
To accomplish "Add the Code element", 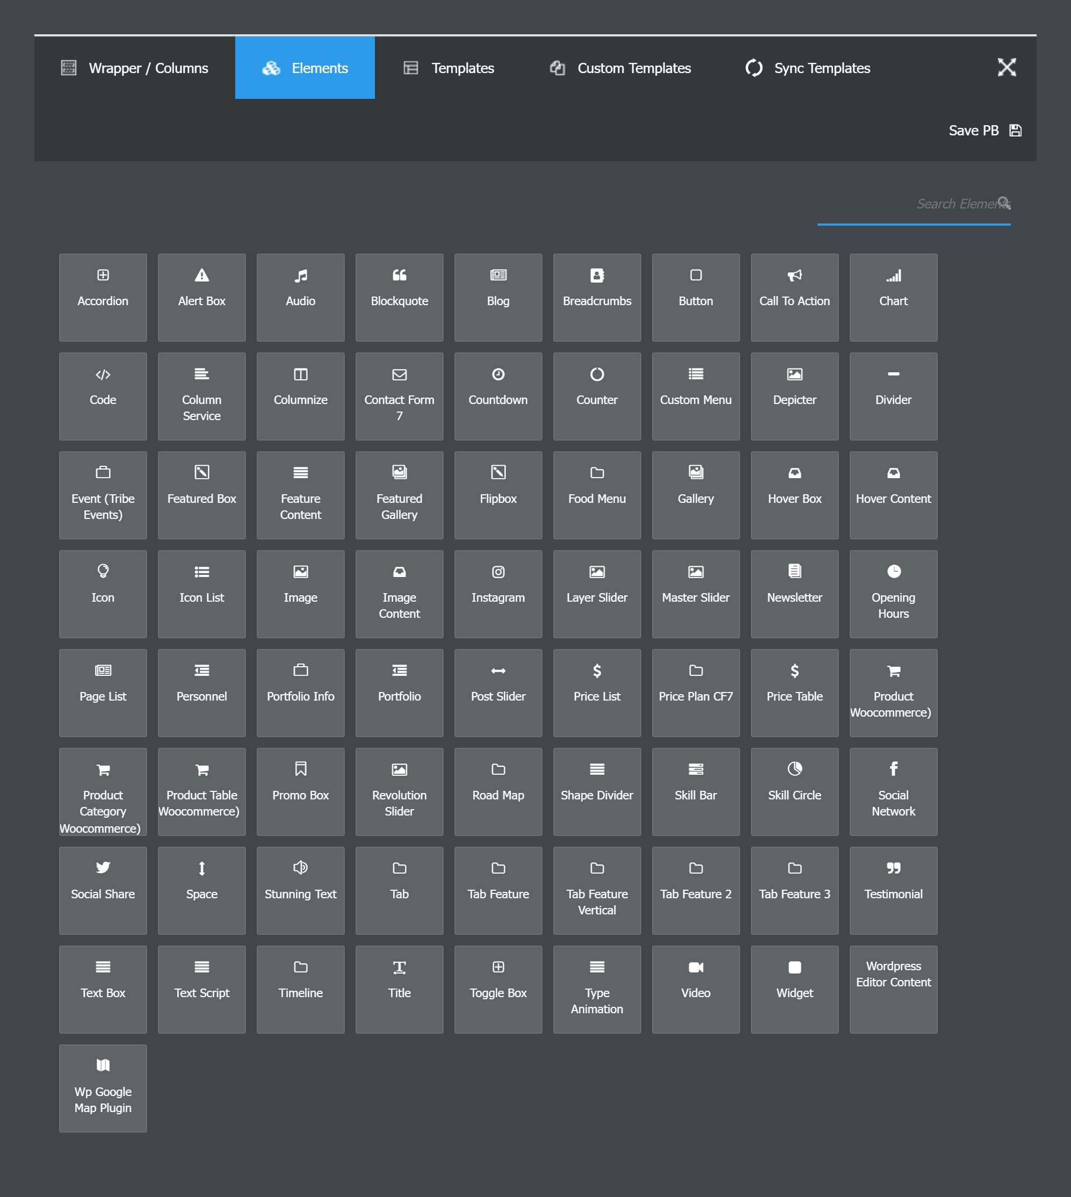I will 103,396.
